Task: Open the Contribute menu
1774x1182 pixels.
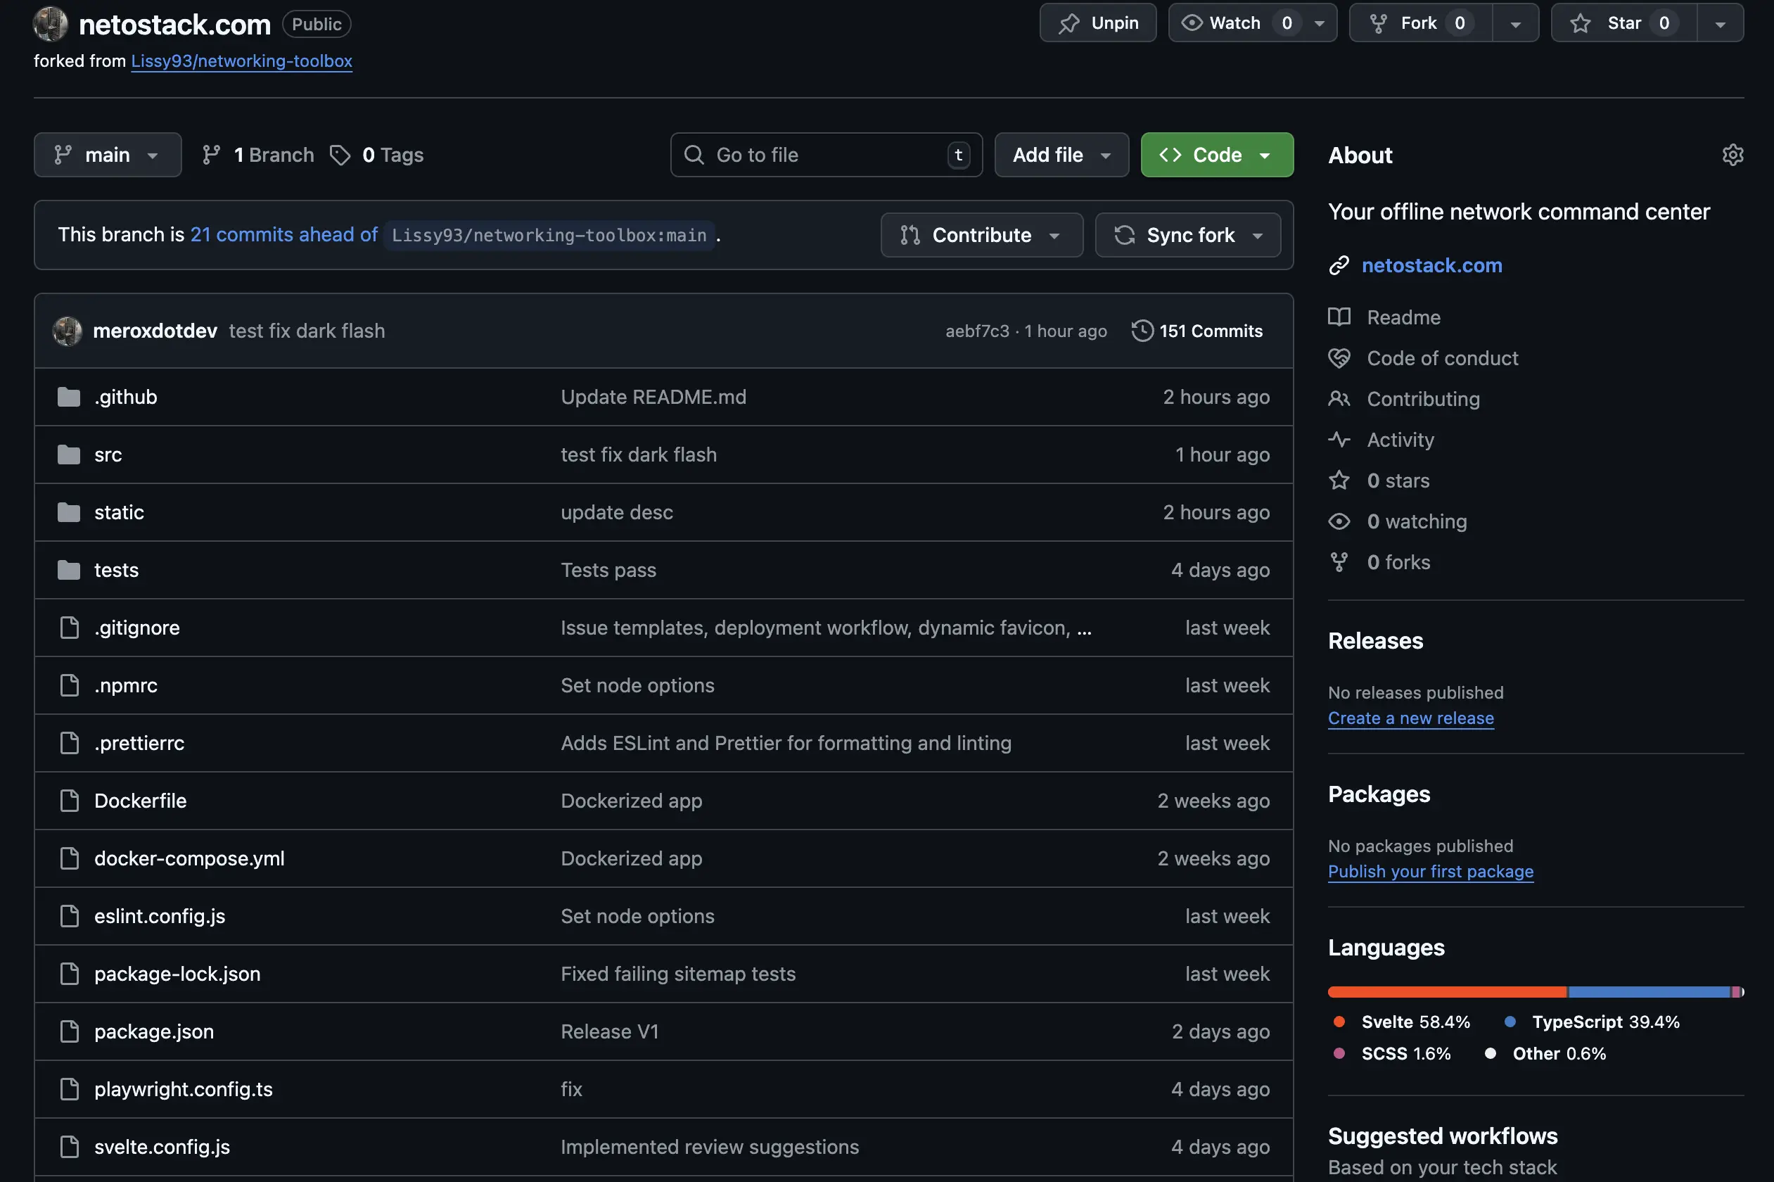Action: (x=981, y=235)
